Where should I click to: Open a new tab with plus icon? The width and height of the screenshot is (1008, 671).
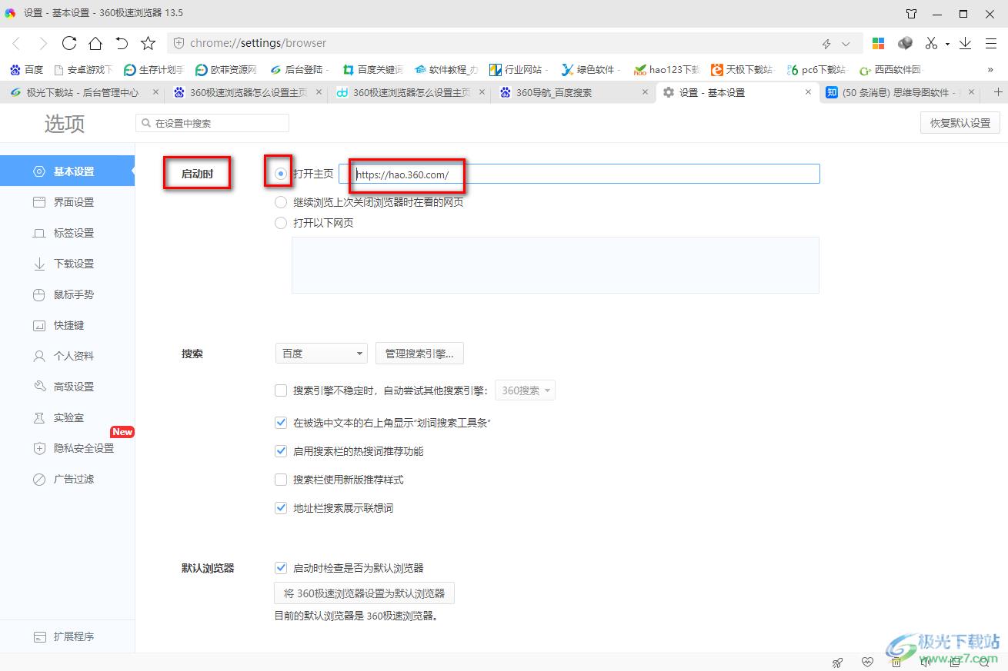(x=999, y=92)
